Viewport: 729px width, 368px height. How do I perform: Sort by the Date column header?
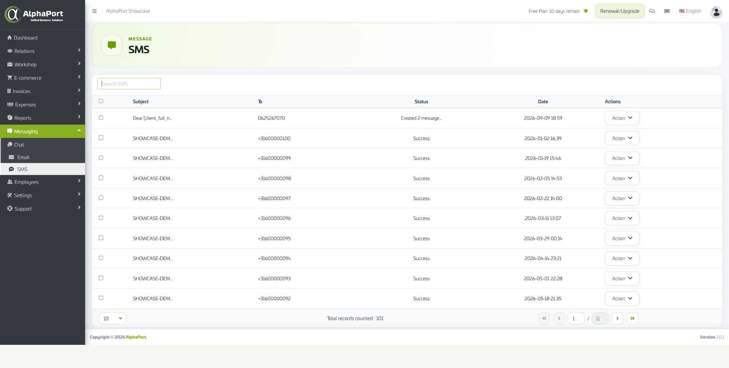pyautogui.click(x=543, y=102)
